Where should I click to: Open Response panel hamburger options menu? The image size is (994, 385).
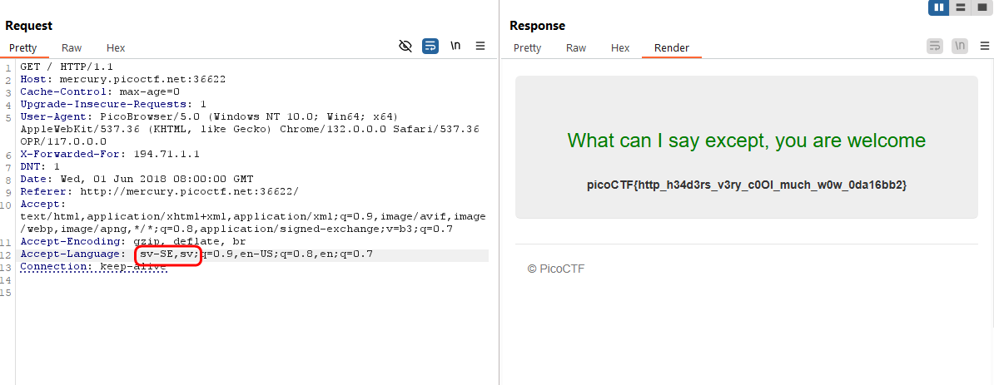pyautogui.click(x=984, y=47)
